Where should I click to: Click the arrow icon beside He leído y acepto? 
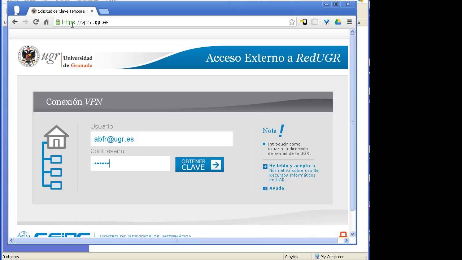265,166
